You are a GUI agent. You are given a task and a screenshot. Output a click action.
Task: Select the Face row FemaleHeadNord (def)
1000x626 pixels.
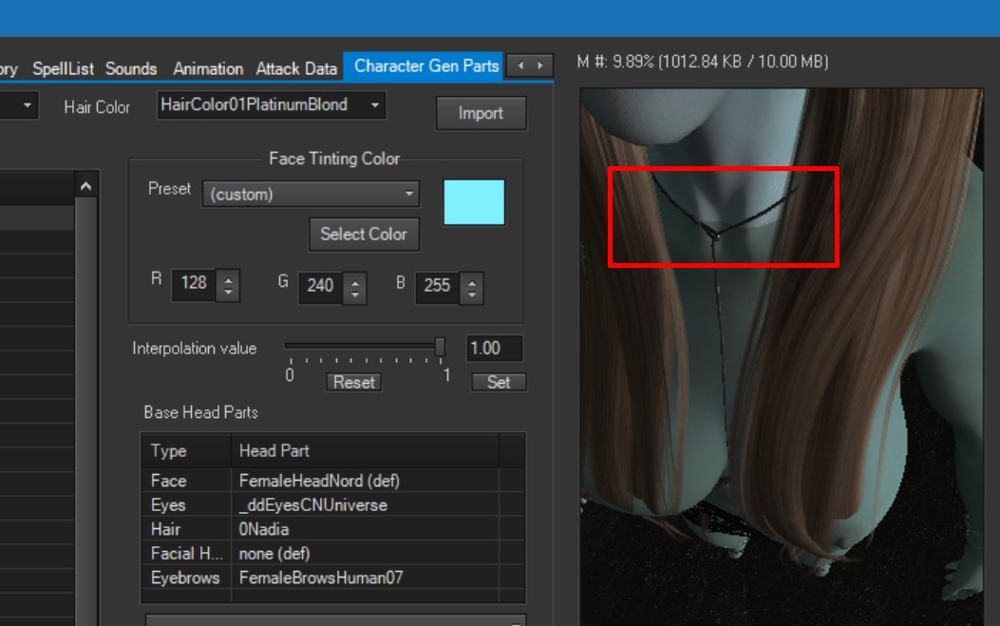pyautogui.click(x=333, y=481)
